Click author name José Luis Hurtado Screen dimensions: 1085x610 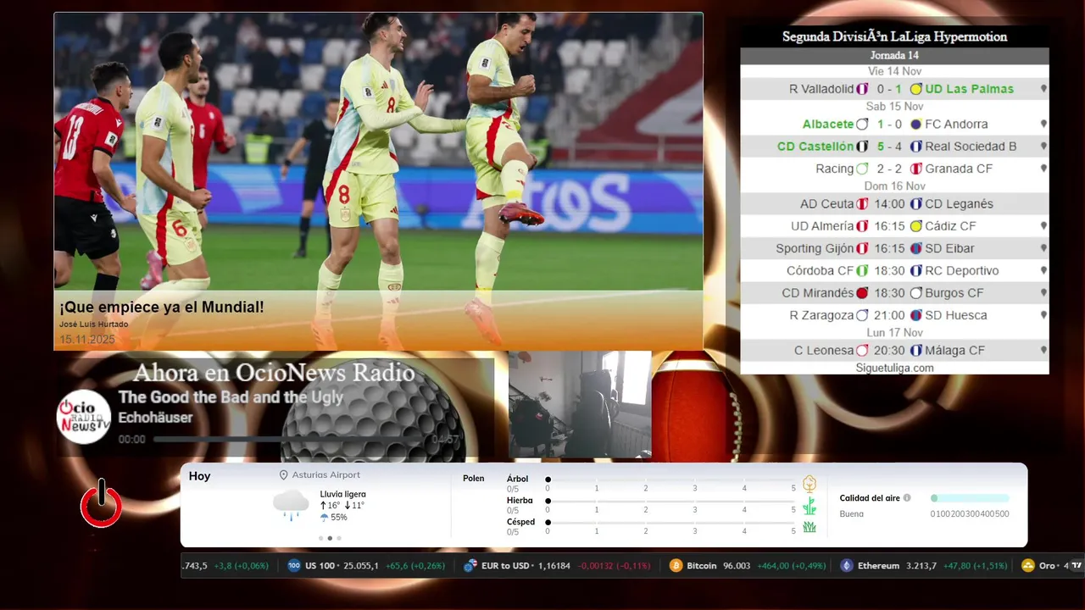tap(94, 324)
